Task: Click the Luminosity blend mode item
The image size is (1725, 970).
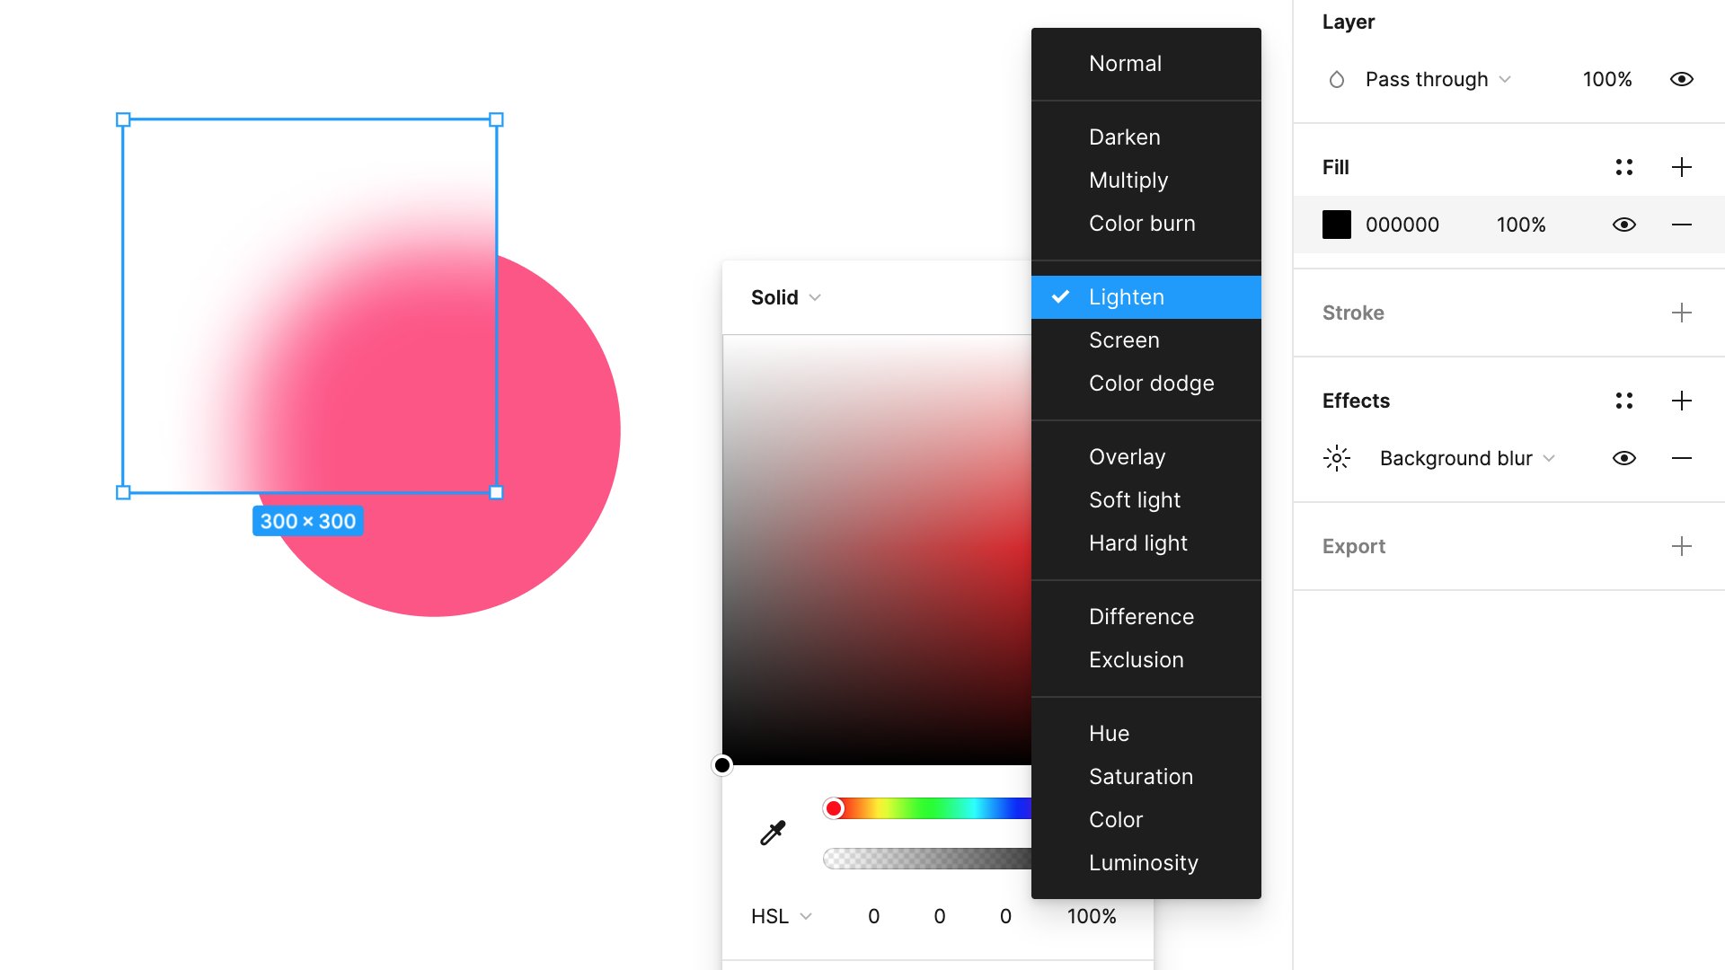Action: point(1146,862)
